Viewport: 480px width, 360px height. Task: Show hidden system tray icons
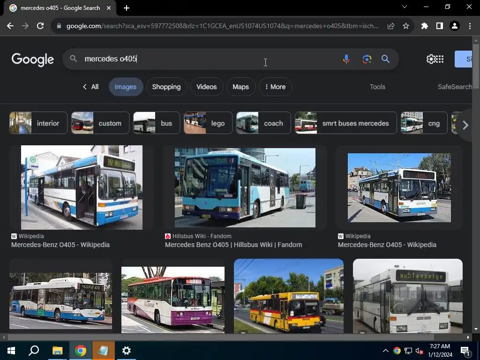click(x=386, y=351)
